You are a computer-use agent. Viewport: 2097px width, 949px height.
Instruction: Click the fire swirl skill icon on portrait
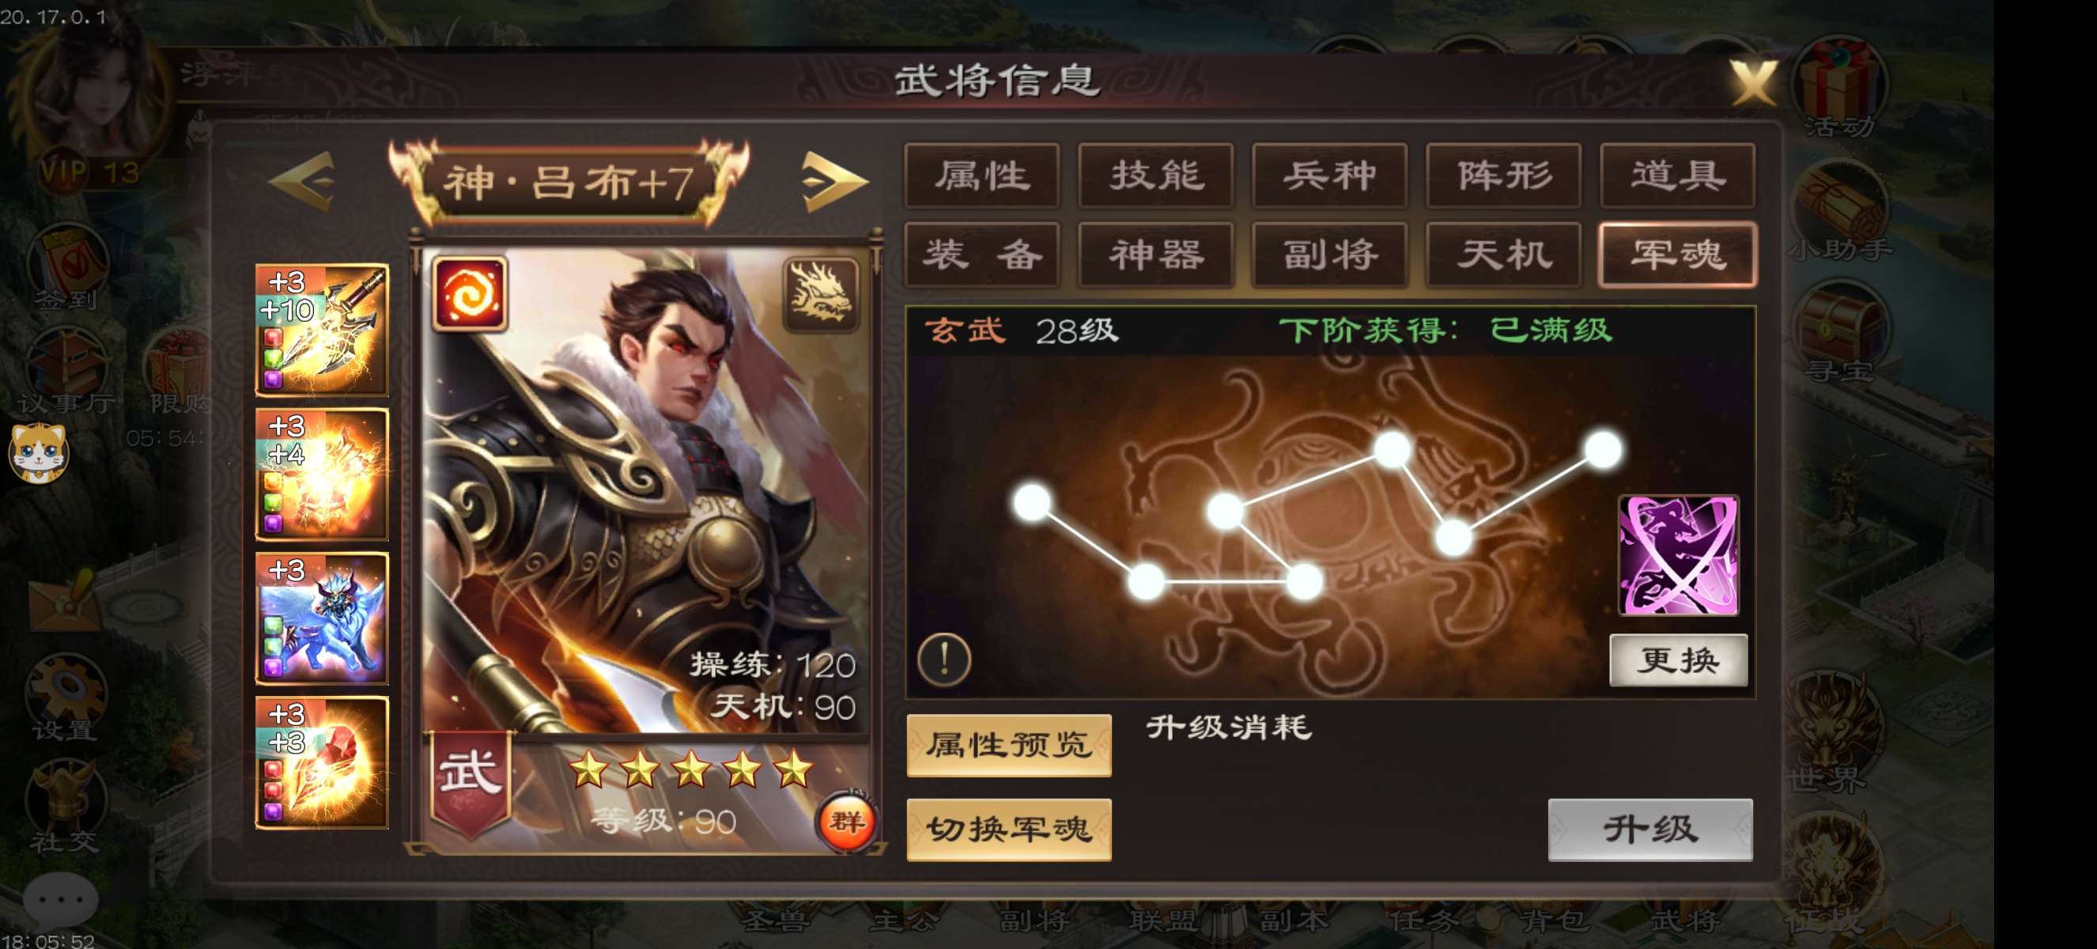470,294
